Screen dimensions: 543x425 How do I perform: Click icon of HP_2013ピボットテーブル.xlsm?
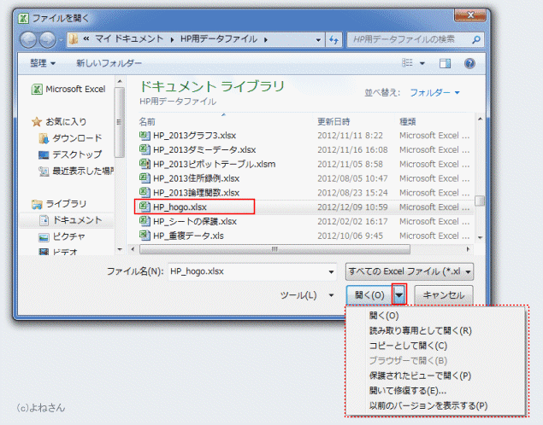[145, 164]
